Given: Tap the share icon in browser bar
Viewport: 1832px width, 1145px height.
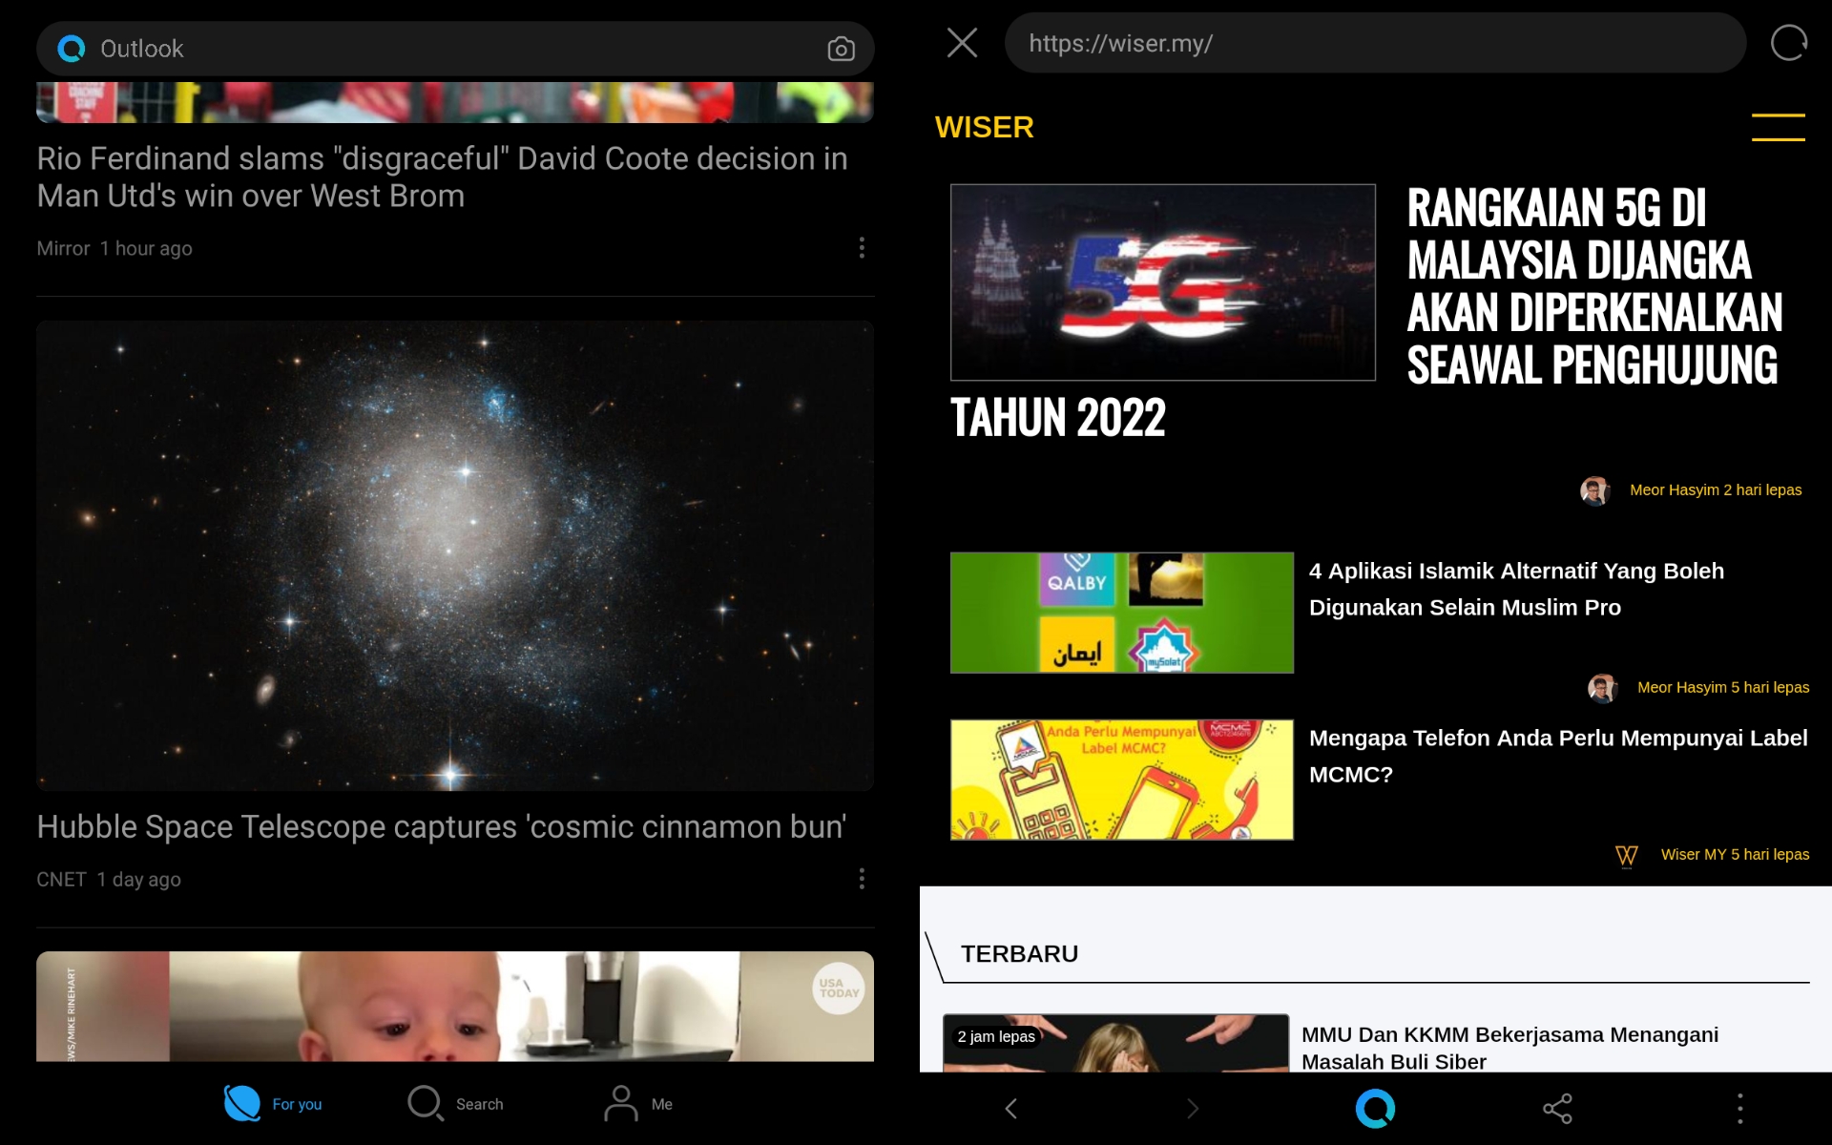Looking at the screenshot, I should 1557,1108.
